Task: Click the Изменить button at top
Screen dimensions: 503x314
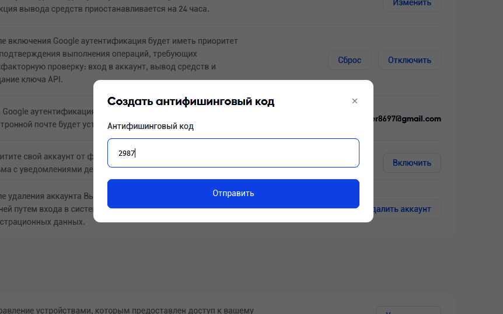Action: pyautogui.click(x=412, y=4)
